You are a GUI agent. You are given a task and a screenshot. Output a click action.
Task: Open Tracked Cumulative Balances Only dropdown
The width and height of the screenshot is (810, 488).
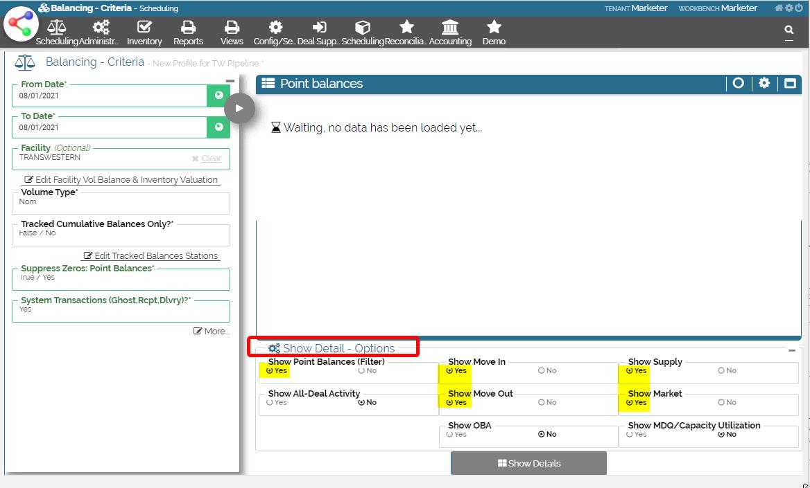click(121, 235)
